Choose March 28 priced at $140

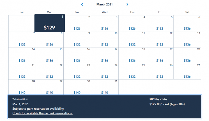click(22, 87)
